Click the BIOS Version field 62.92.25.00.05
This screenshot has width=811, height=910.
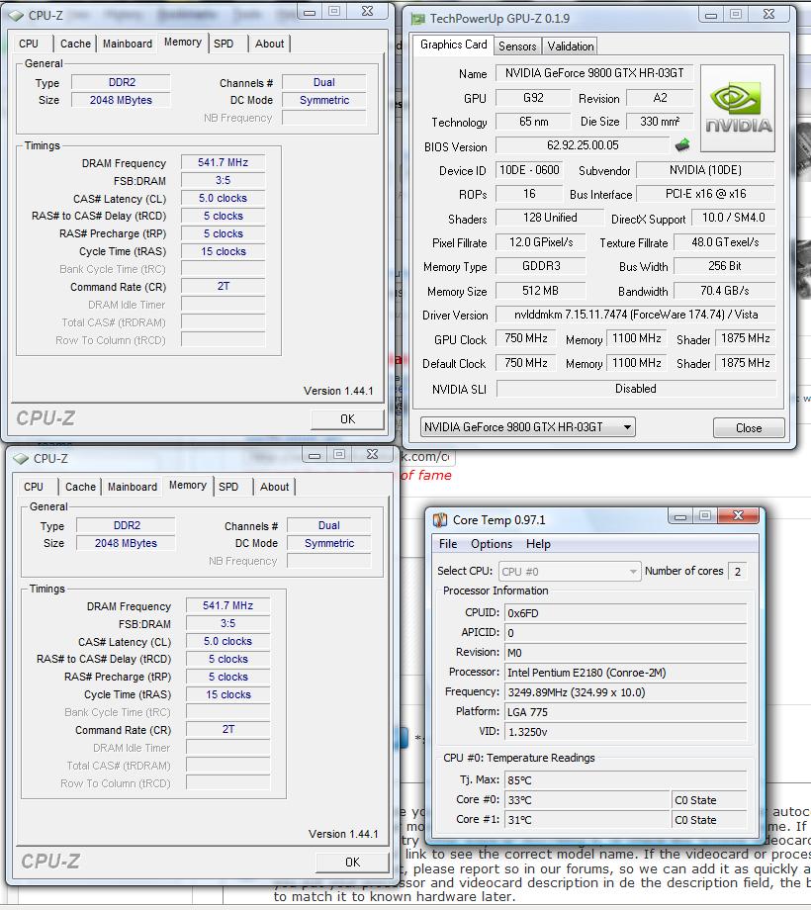coord(583,145)
